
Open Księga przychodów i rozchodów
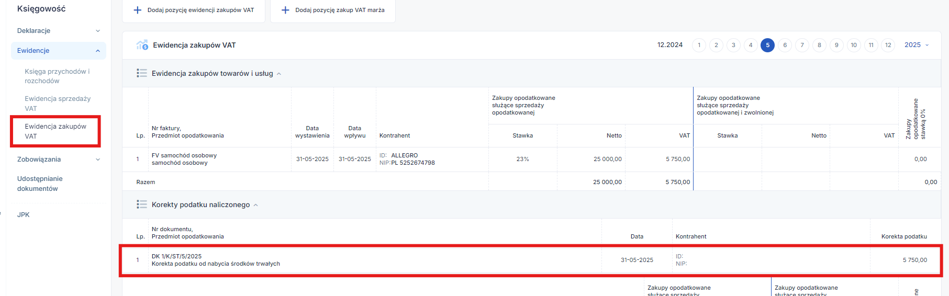tap(57, 76)
